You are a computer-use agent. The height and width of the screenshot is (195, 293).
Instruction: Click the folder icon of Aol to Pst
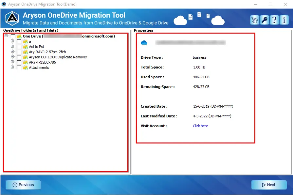(x=25, y=47)
